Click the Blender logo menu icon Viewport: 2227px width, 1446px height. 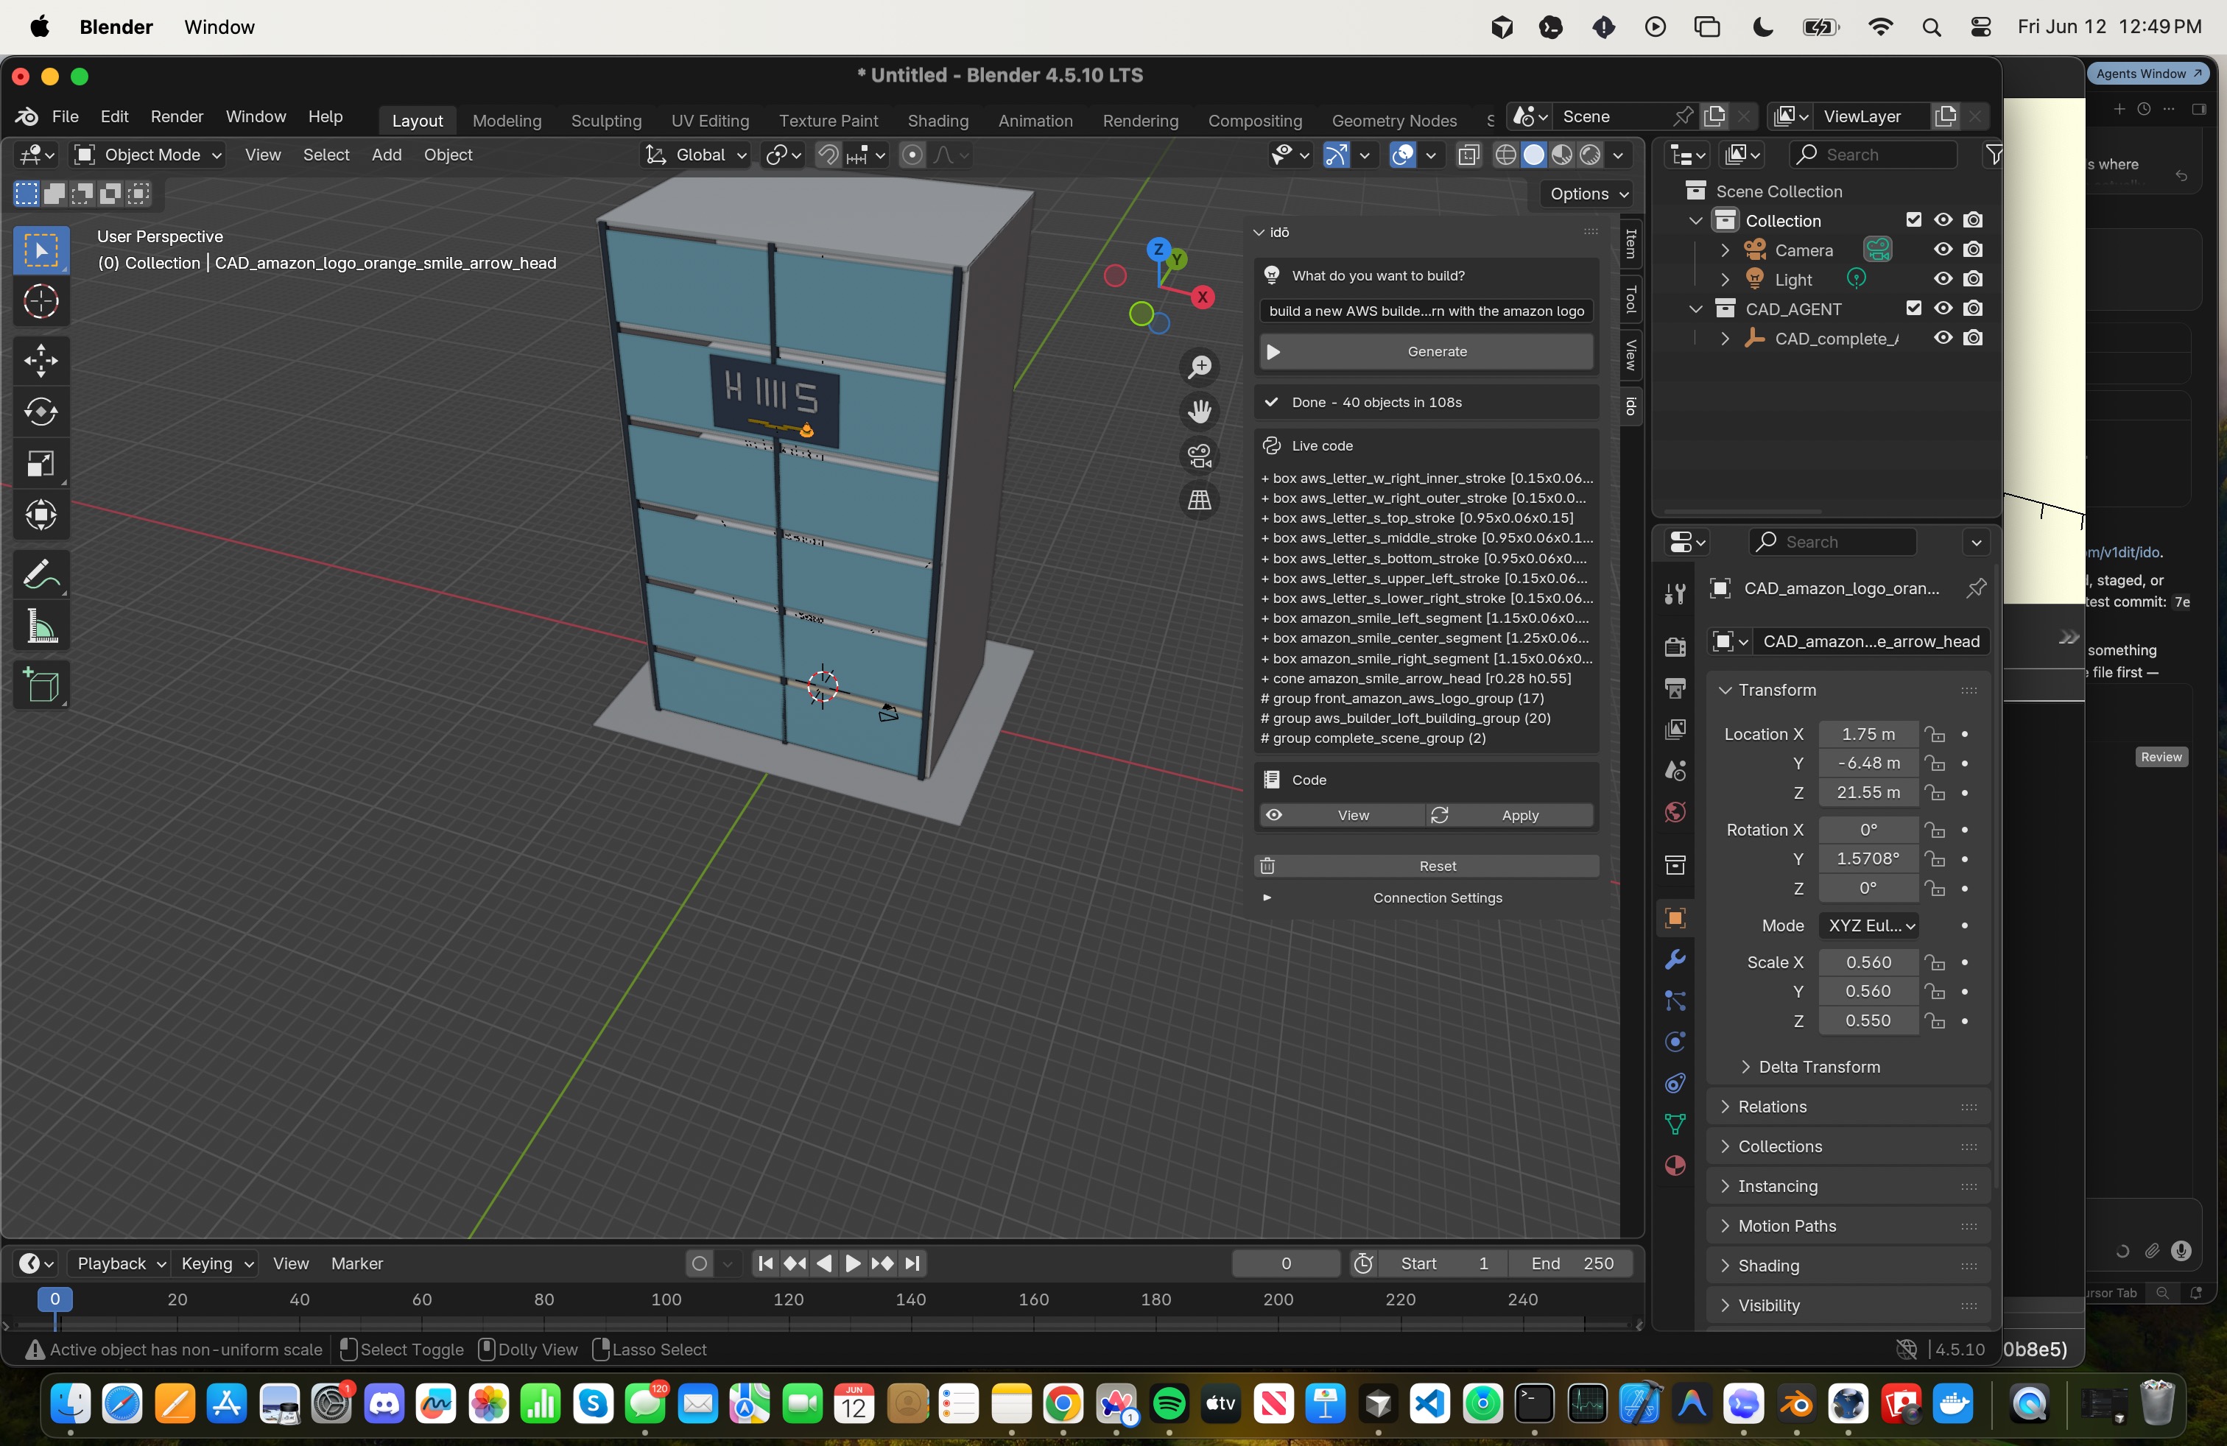tap(27, 116)
